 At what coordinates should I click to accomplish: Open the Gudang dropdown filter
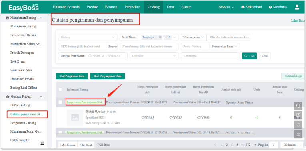click(x=88, y=37)
